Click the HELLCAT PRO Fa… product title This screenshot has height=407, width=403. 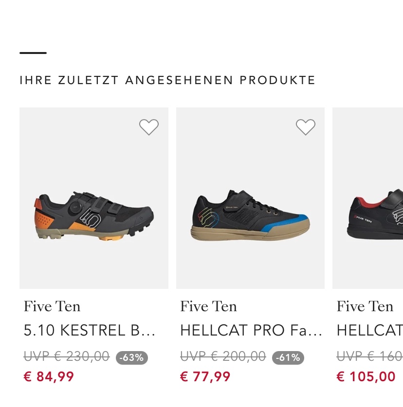pyautogui.click(x=251, y=331)
